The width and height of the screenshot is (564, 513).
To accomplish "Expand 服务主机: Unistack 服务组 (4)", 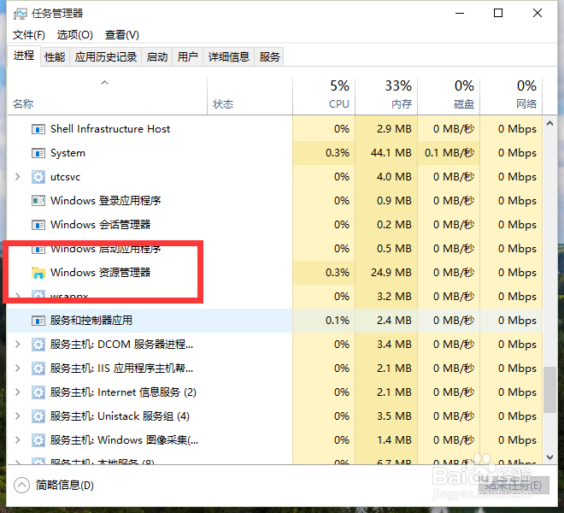I will tap(17, 416).
